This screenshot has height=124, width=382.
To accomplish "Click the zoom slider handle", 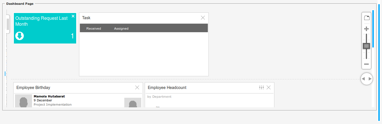I will (x=366, y=45).
